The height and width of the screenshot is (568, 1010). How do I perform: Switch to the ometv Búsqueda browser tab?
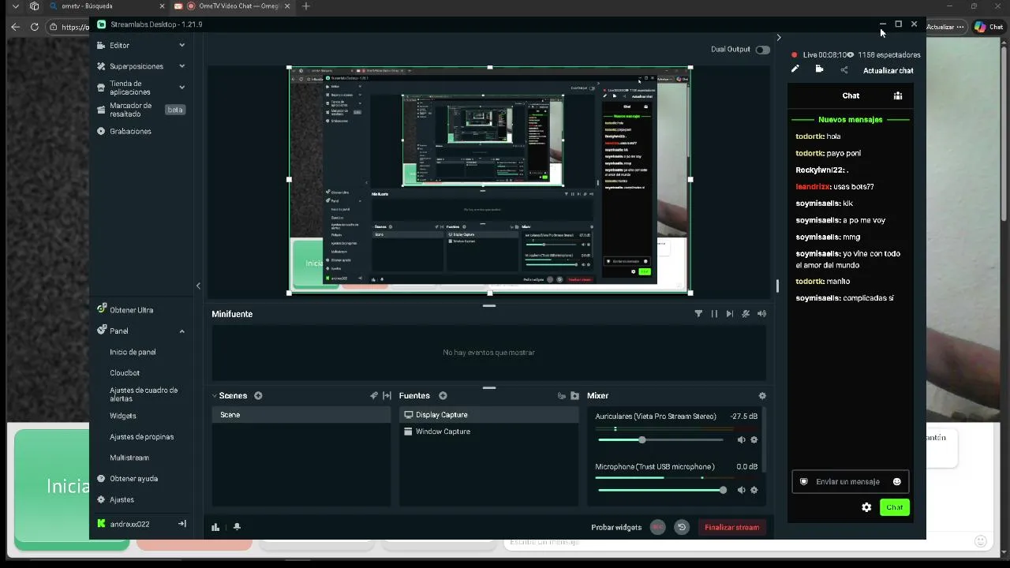107,6
